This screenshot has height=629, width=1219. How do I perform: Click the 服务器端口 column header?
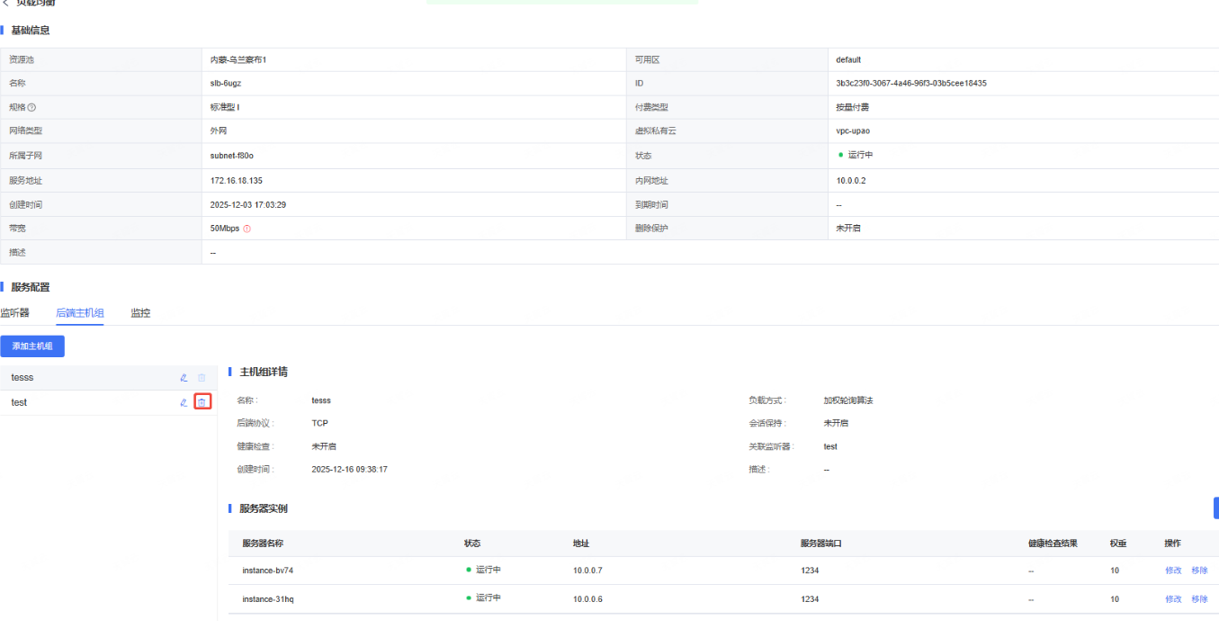pyautogui.click(x=821, y=544)
